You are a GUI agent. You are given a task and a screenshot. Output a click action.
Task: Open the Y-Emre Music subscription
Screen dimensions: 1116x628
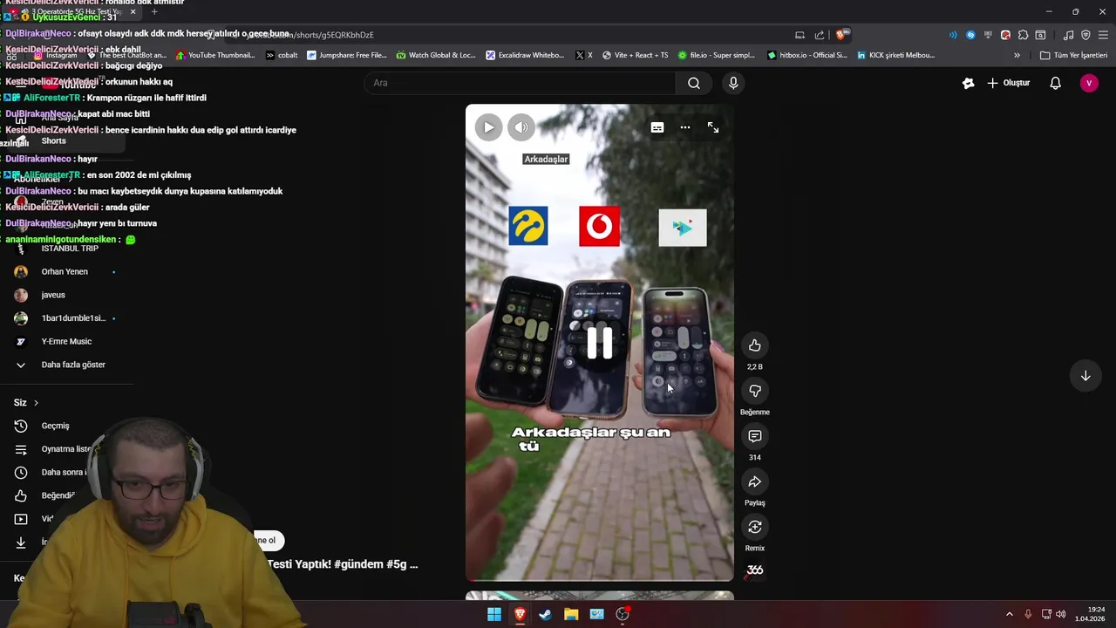click(65, 341)
